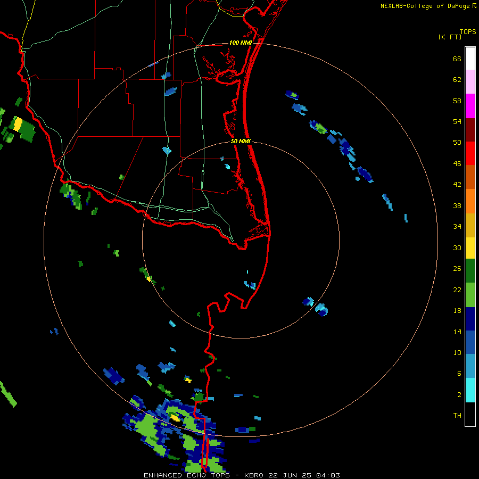Click the legend value 66
Viewport: 479px width, 479px height.
coord(457,59)
